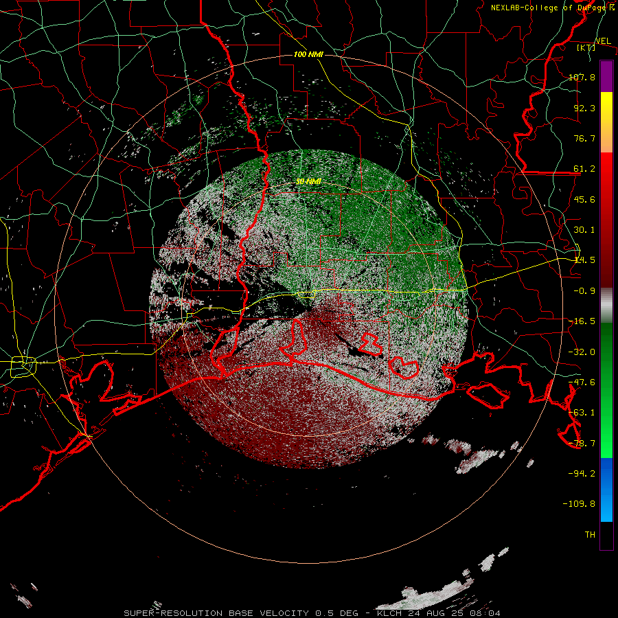
Task: Click the NEXLAB-College of DuPage header text
Action: point(552,8)
